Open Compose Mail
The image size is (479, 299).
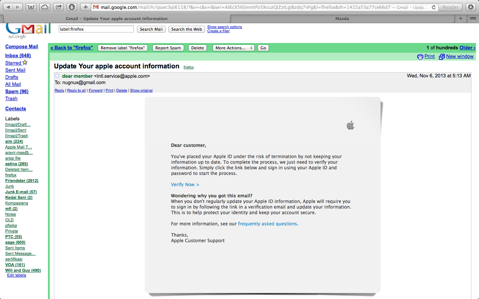22,47
